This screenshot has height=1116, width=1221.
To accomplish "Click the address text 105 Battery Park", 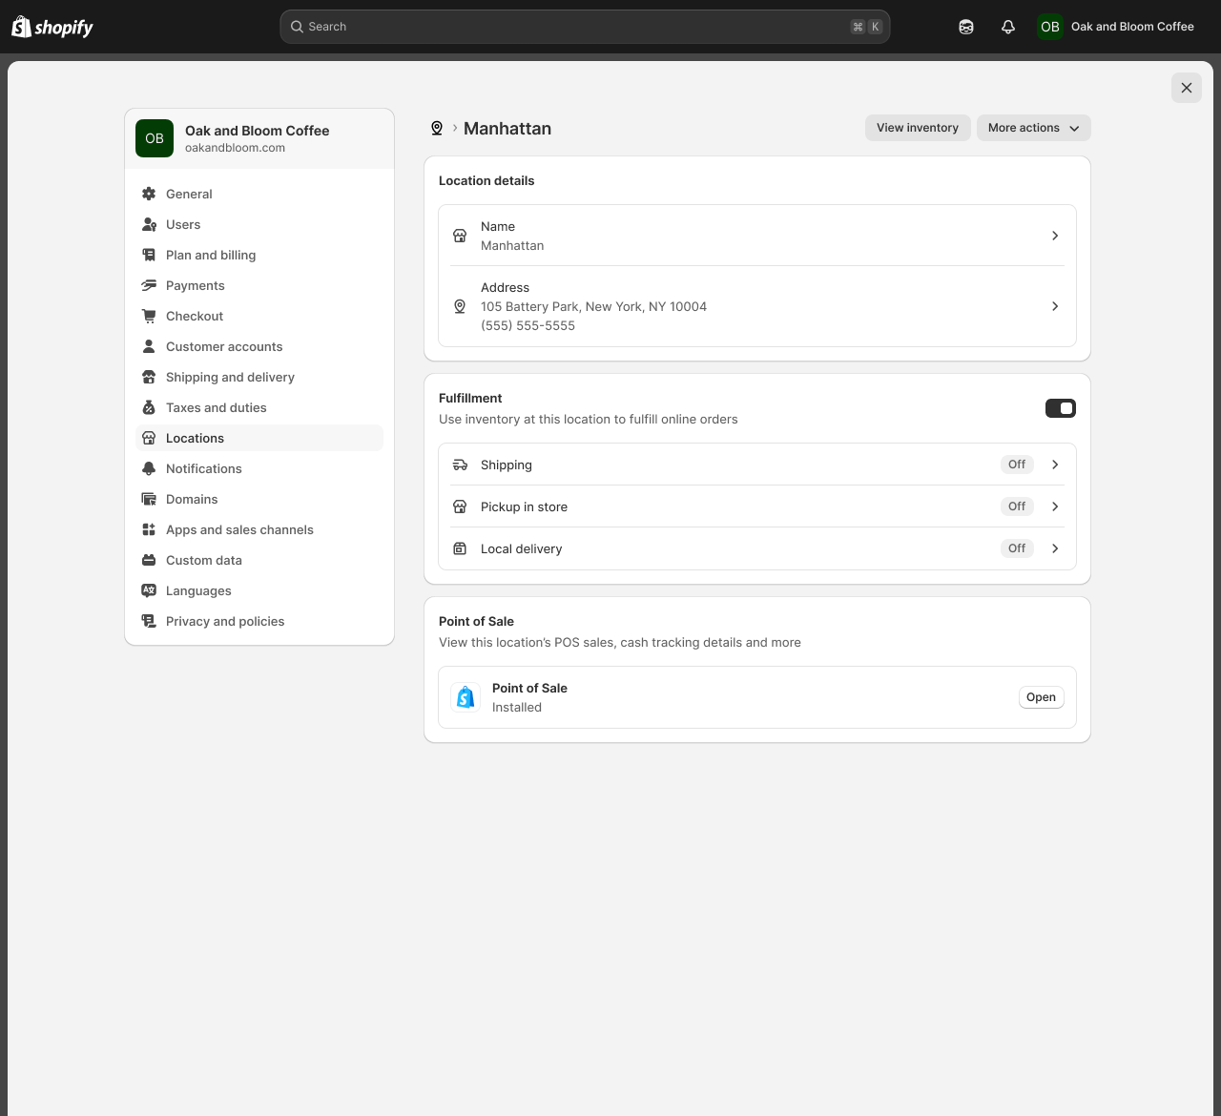I will point(593,306).
